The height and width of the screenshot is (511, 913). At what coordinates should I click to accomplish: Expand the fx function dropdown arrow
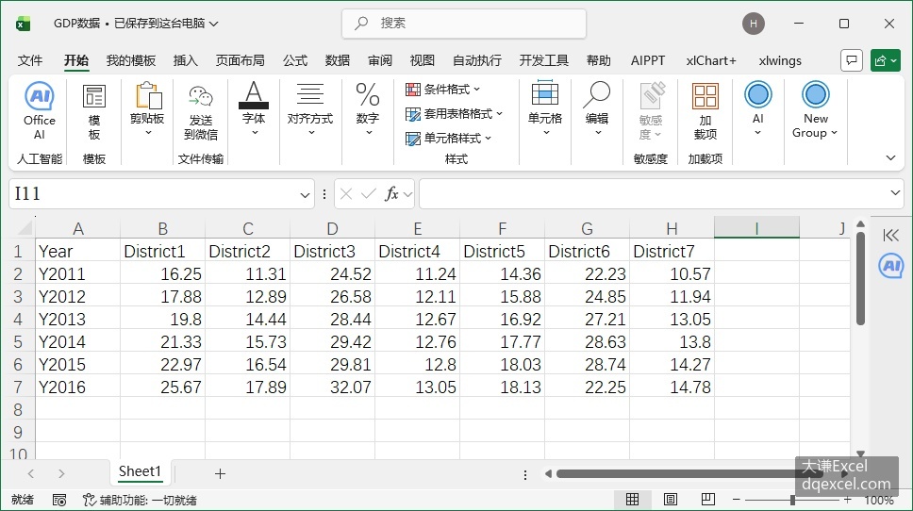(407, 194)
